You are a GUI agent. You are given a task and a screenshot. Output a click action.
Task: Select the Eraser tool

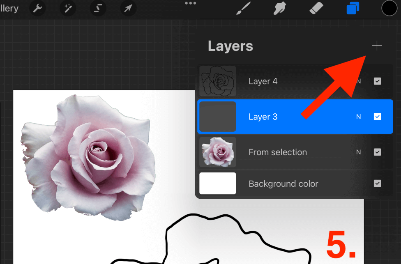pos(316,8)
